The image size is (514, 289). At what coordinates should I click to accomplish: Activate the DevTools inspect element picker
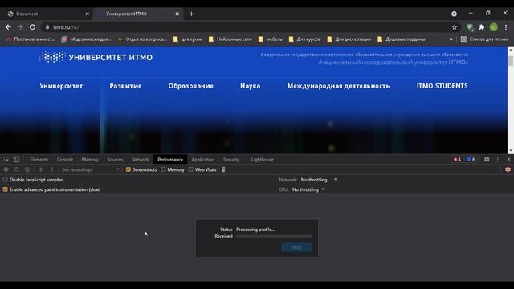[6, 159]
